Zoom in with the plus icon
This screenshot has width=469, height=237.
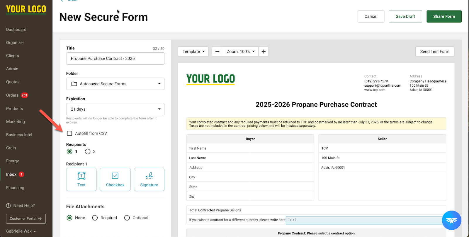[x=264, y=51]
